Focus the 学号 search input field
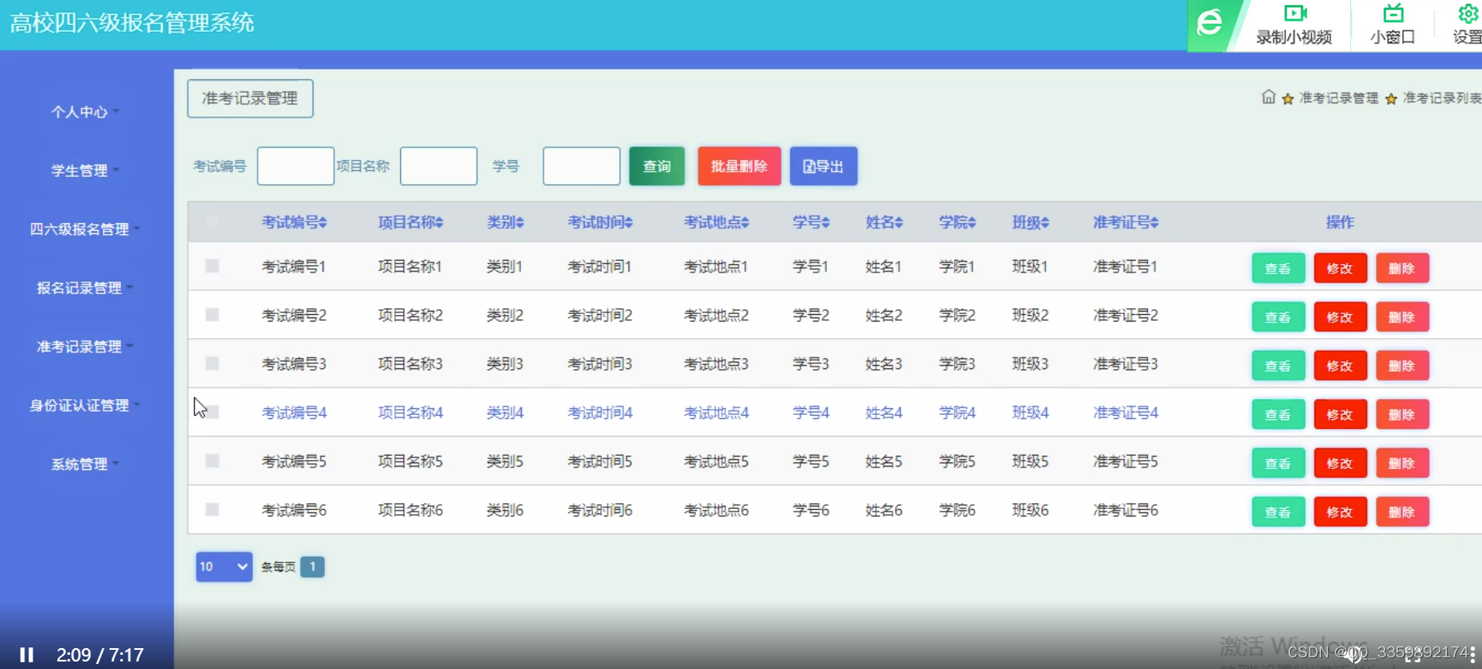Screen dimensions: 1482x669 (x=581, y=166)
